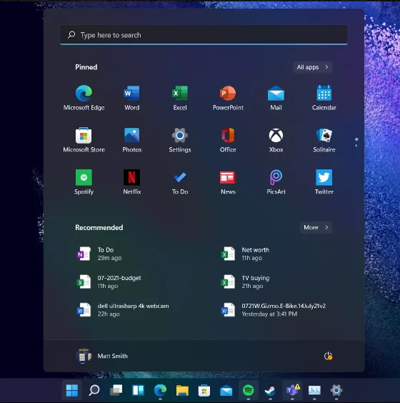Viewport: 400px width, 403px height.
Task: Open the Matt Smith account menu
Action: coord(102,356)
